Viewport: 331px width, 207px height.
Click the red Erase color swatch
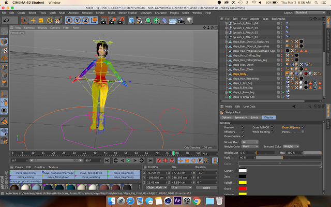[243, 189]
